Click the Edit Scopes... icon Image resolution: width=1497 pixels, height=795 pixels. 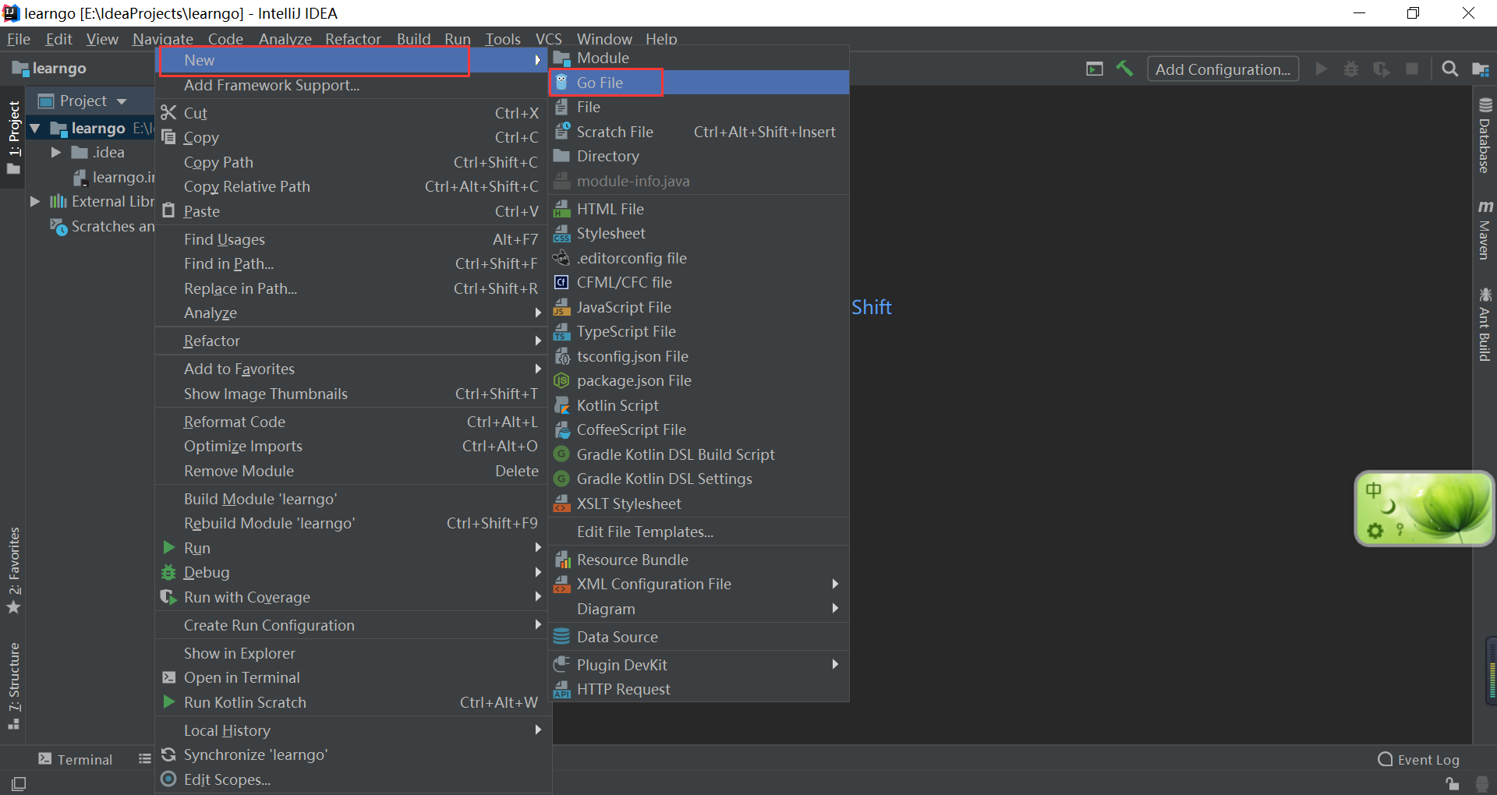pos(168,779)
